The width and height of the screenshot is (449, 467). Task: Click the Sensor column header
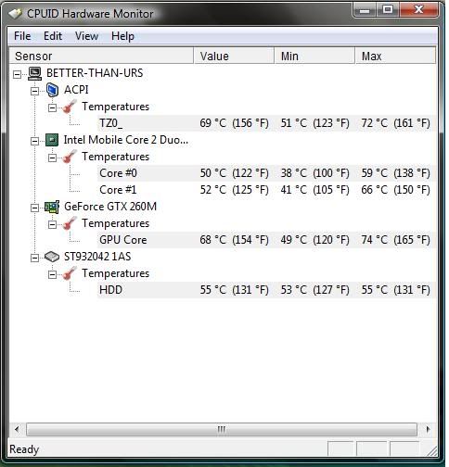coord(101,56)
